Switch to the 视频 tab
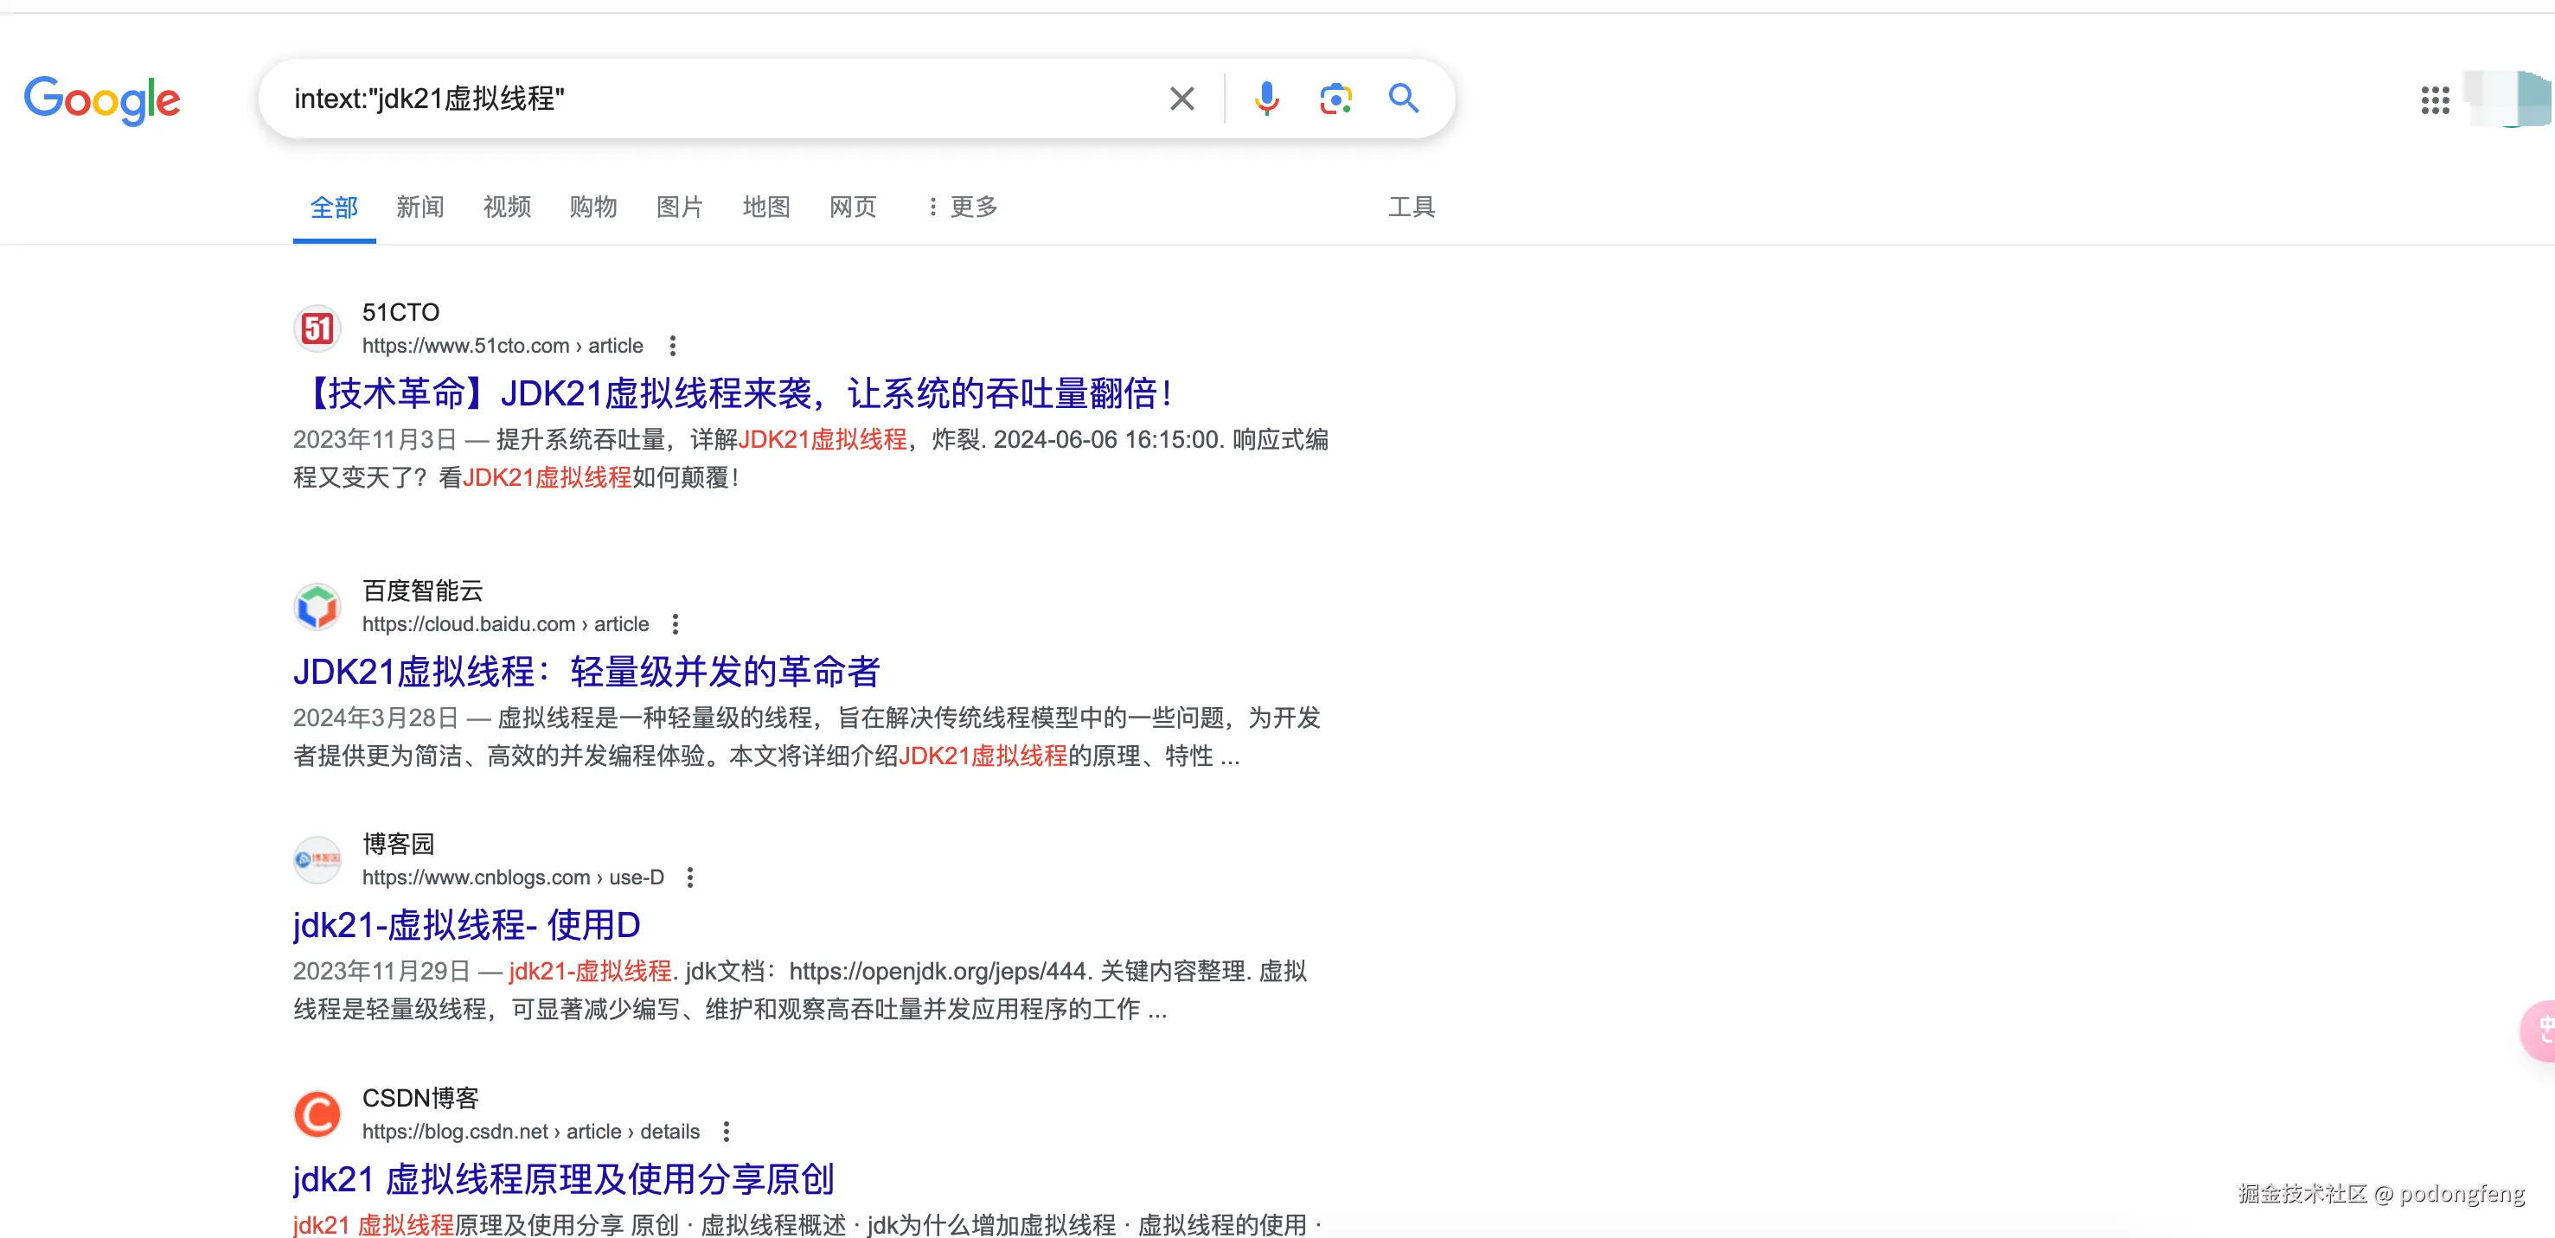2555x1238 pixels. tap(507, 206)
